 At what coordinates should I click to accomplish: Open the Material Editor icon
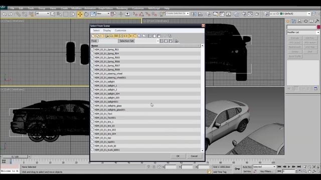[236, 14]
